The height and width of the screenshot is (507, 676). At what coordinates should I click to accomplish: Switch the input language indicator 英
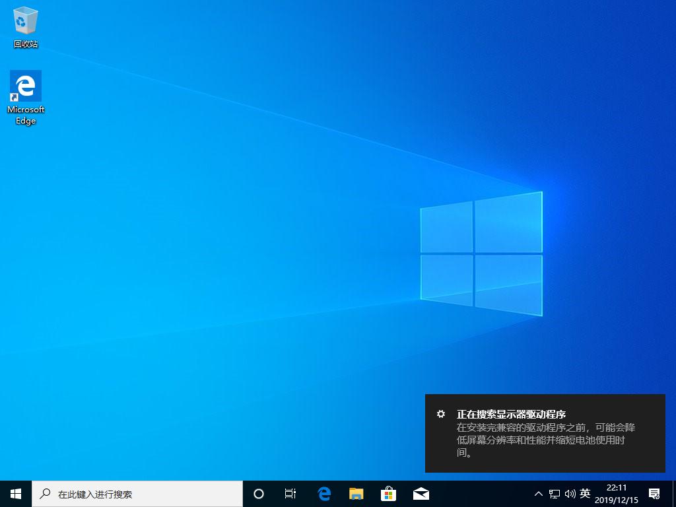(585, 493)
